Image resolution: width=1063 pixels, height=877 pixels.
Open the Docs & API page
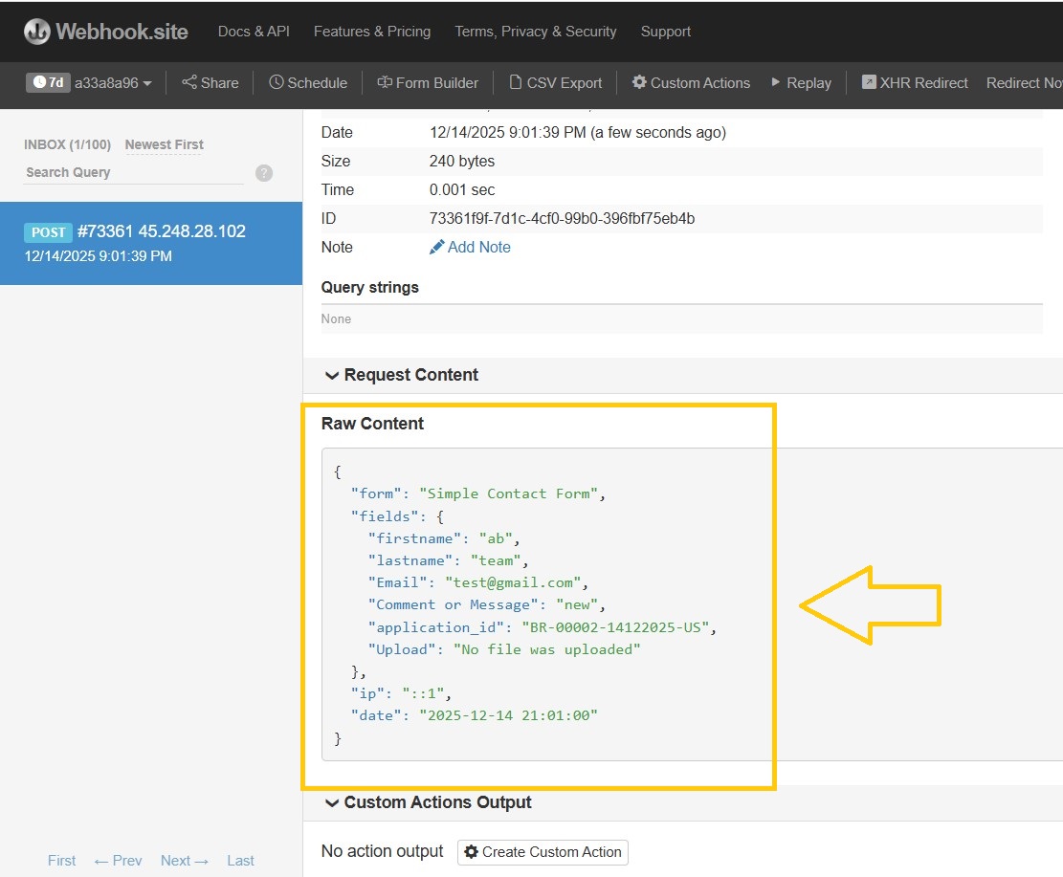point(253,31)
